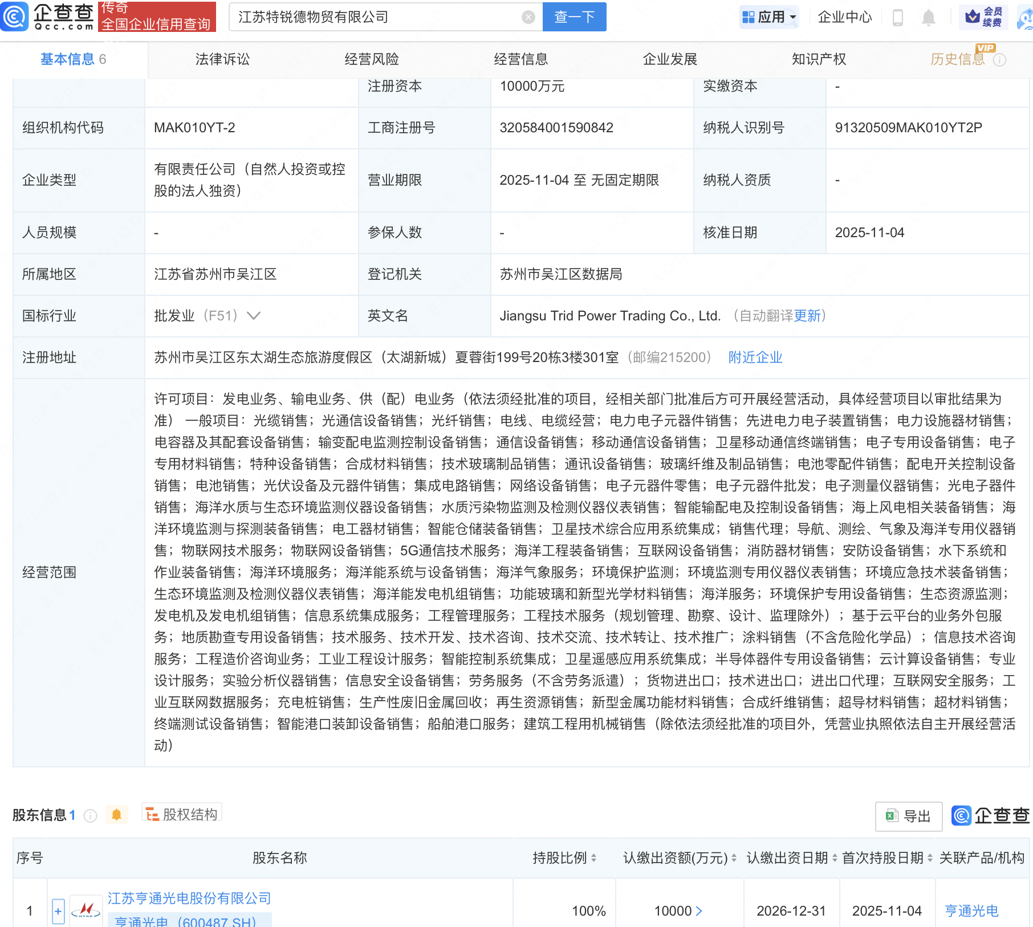Expand shareholder row with the plus button
The image size is (1033, 927).
pos(58,910)
